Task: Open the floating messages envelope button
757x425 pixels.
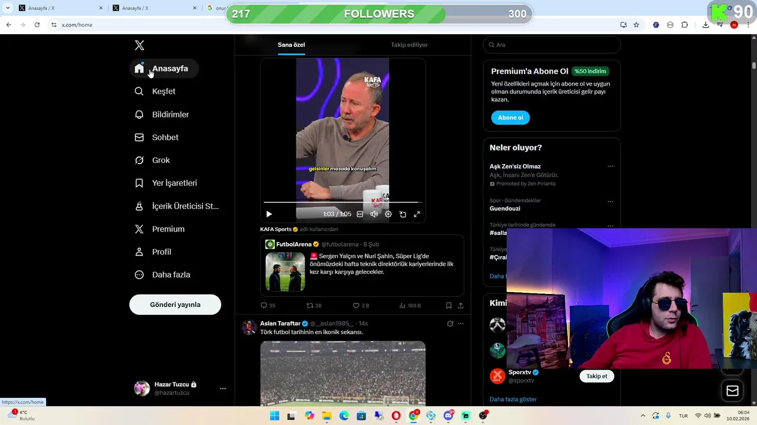Action: pos(732,391)
